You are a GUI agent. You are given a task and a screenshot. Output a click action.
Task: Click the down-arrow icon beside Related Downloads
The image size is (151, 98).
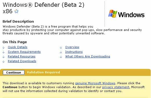coord(4,62)
